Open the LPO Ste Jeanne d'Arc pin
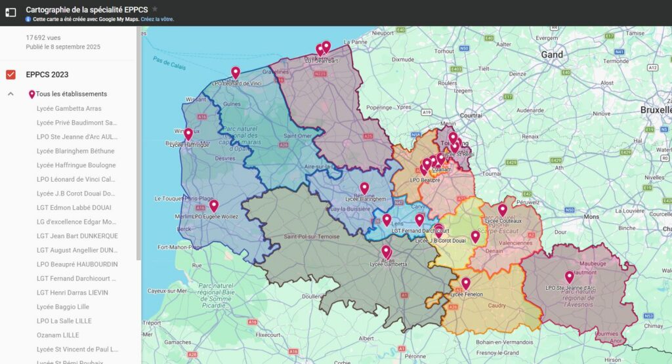672x364 pixels. 570,277
